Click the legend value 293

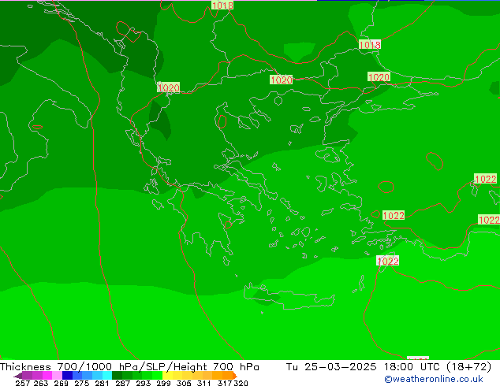(144, 383)
